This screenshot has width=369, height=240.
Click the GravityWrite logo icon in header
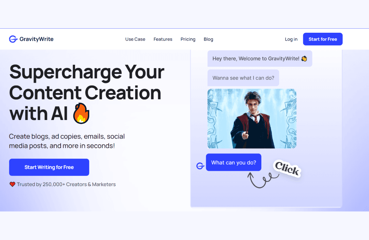(13, 39)
